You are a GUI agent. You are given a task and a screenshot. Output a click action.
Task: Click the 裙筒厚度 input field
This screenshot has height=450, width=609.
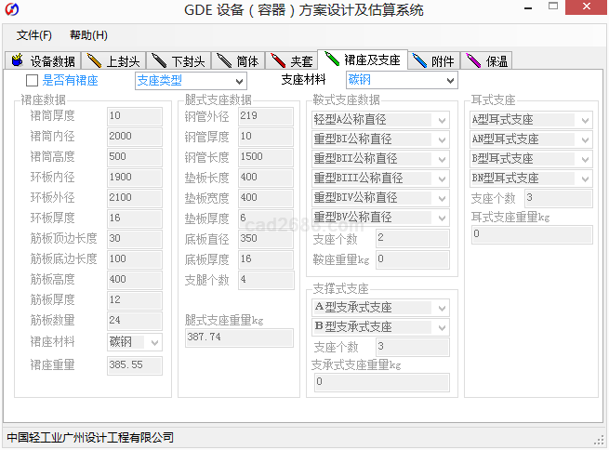pyautogui.click(x=134, y=116)
